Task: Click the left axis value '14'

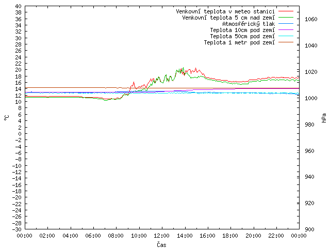Action: point(19,89)
